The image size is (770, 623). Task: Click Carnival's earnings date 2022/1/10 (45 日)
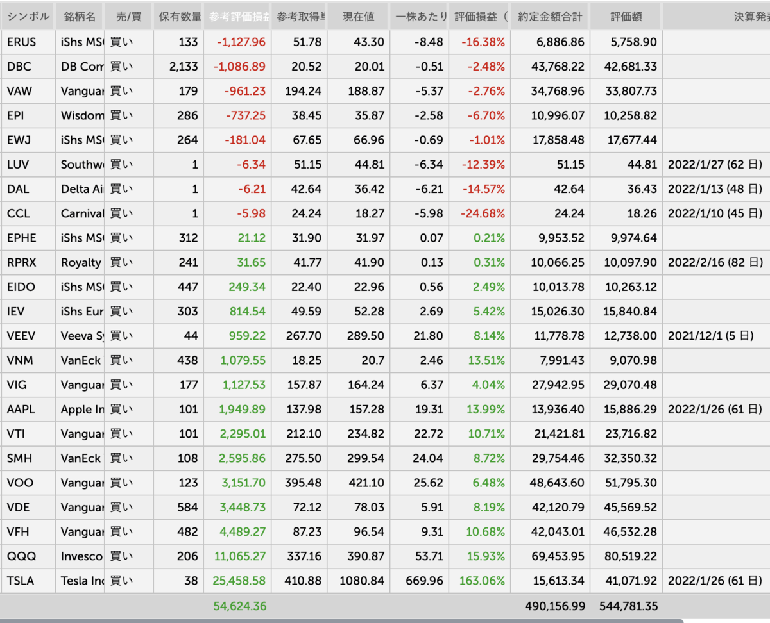pyautogui.click(x=715, y=213)
